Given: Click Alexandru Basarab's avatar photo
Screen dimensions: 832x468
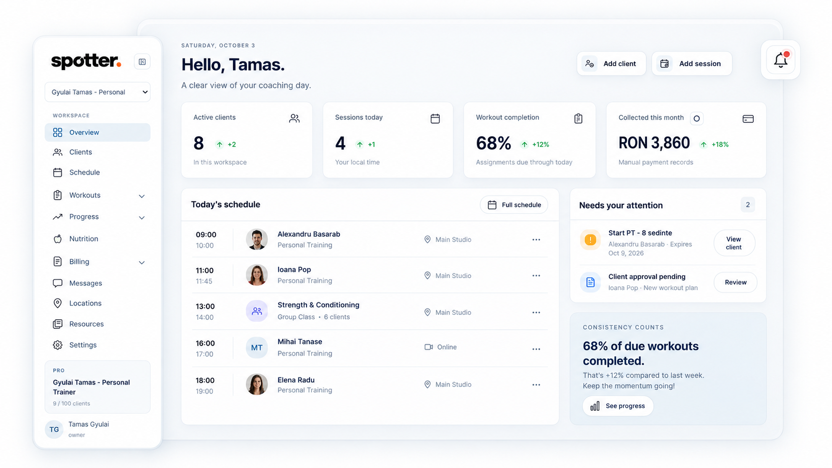Looking at the screenshot, I should point(257,239).
